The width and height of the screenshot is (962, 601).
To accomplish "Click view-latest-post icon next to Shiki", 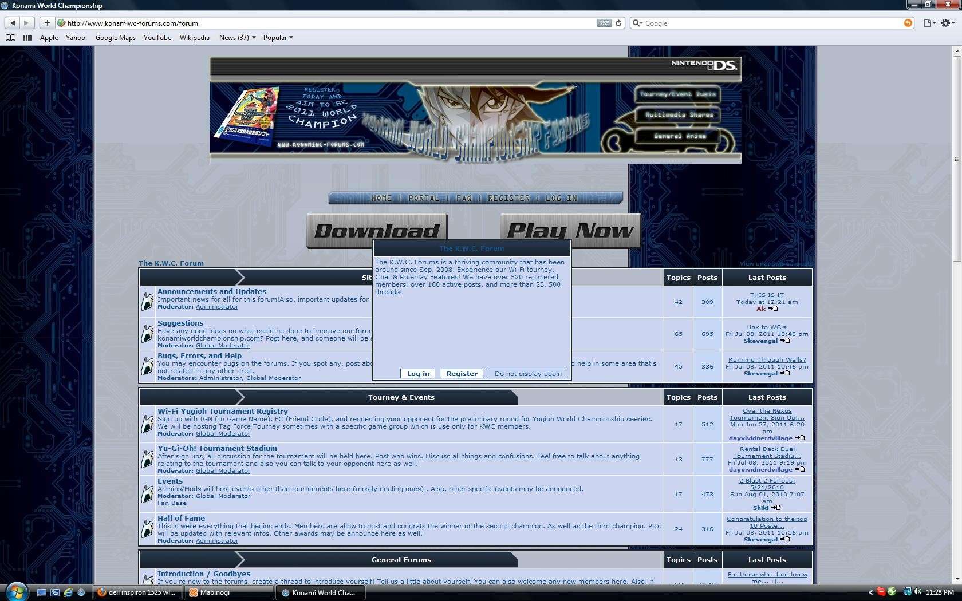I will (776, 508).
